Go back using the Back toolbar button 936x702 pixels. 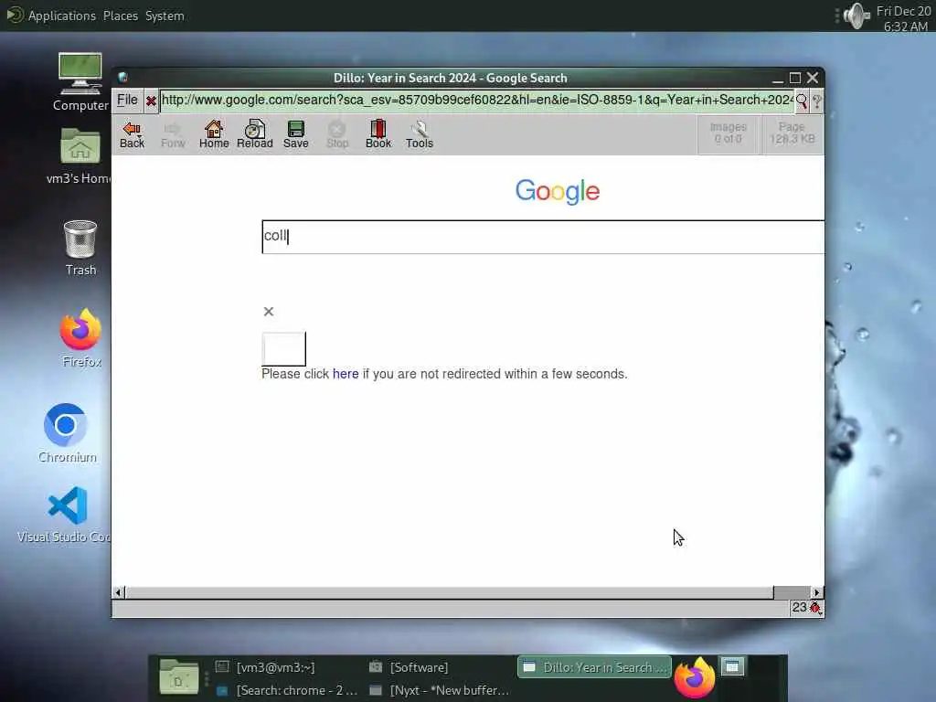132,134
